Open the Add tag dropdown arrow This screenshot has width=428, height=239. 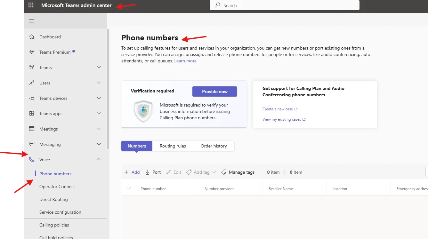pos(214,172)
